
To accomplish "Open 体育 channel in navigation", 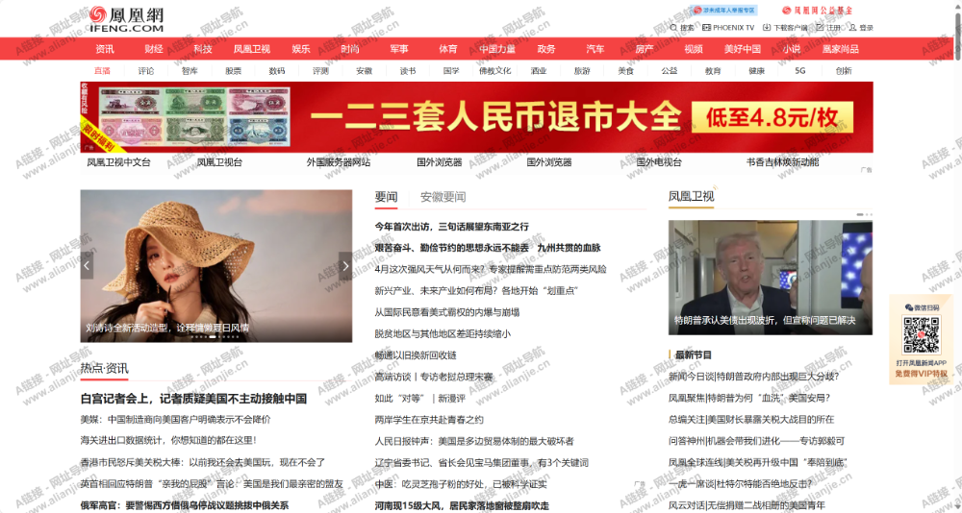I will [448, 49].
